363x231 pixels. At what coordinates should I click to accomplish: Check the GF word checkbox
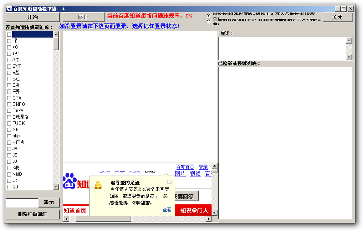(x=9, y=130)
